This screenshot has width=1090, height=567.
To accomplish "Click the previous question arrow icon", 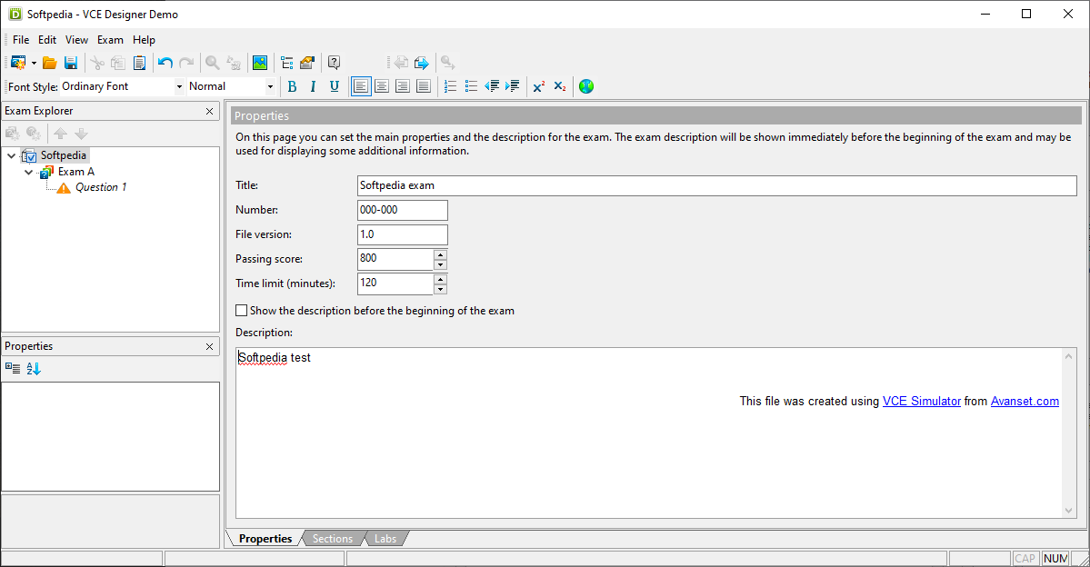I will (401, 64).
